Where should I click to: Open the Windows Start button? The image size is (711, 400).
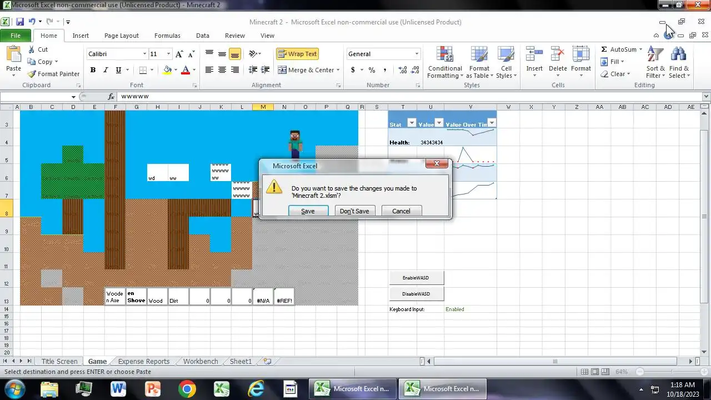pos(15,388)
